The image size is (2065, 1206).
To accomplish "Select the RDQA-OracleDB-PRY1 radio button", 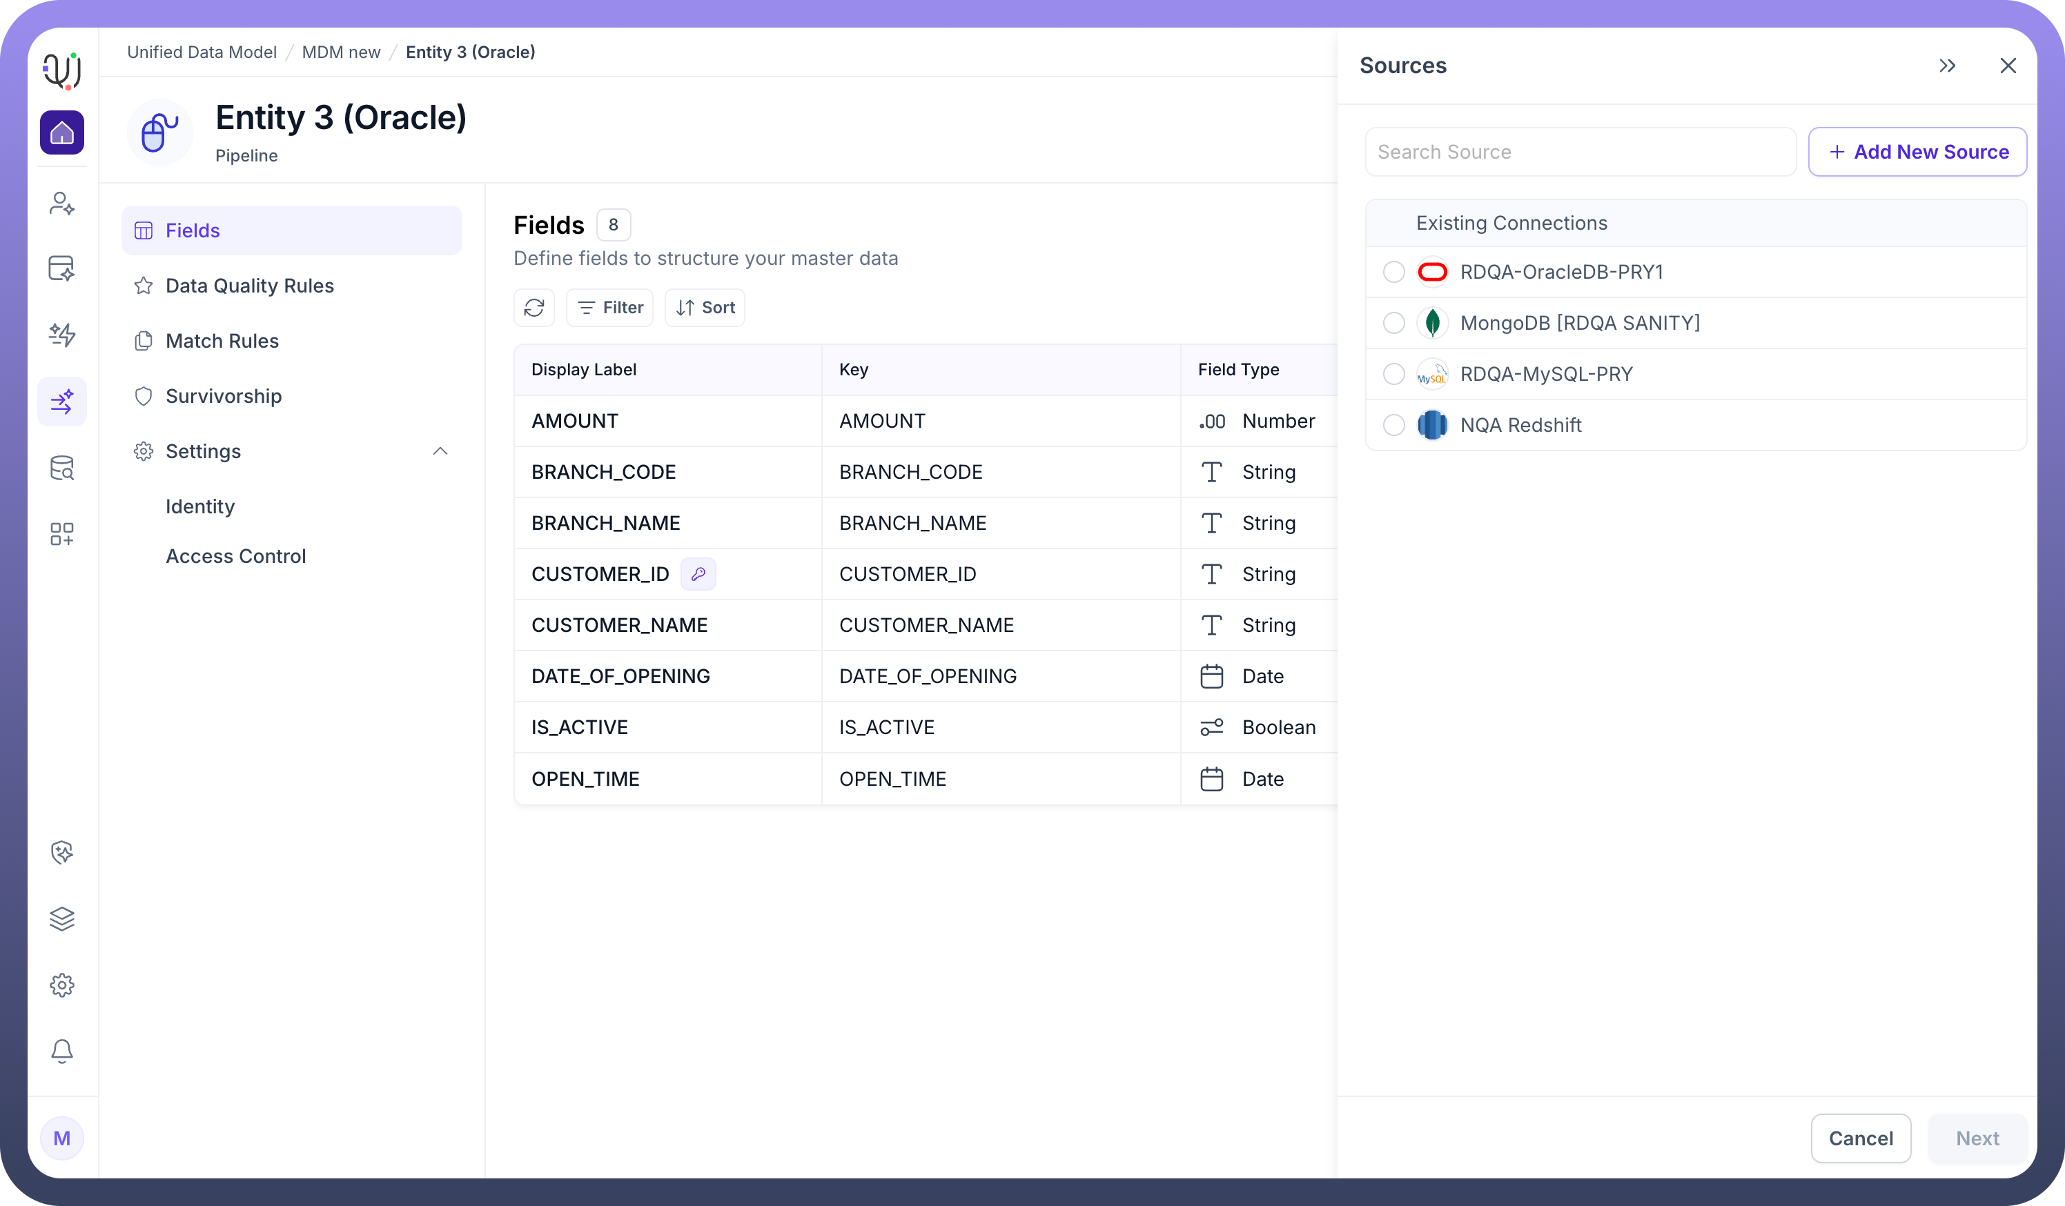I will click(x=1394, y=272).
